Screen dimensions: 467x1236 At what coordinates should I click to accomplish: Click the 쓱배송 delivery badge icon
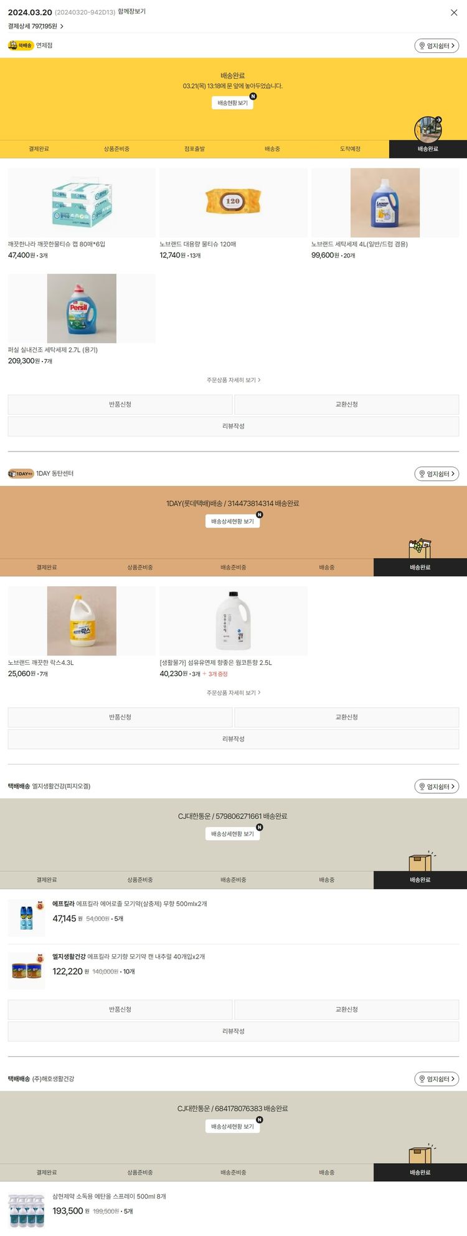tap(21, 46)
